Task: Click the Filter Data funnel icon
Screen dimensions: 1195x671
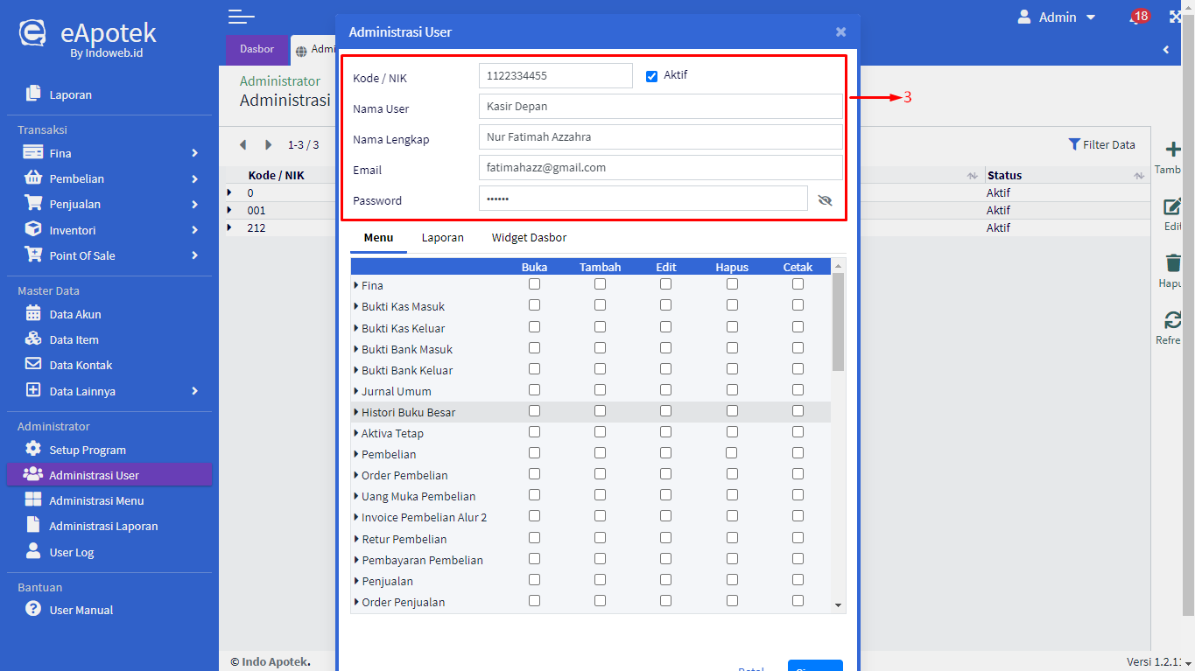Action: [1074, 144]
